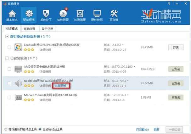Open the title bar dropdown menu icon
Screen dimensions: 191x134
[x=169, y=4]
